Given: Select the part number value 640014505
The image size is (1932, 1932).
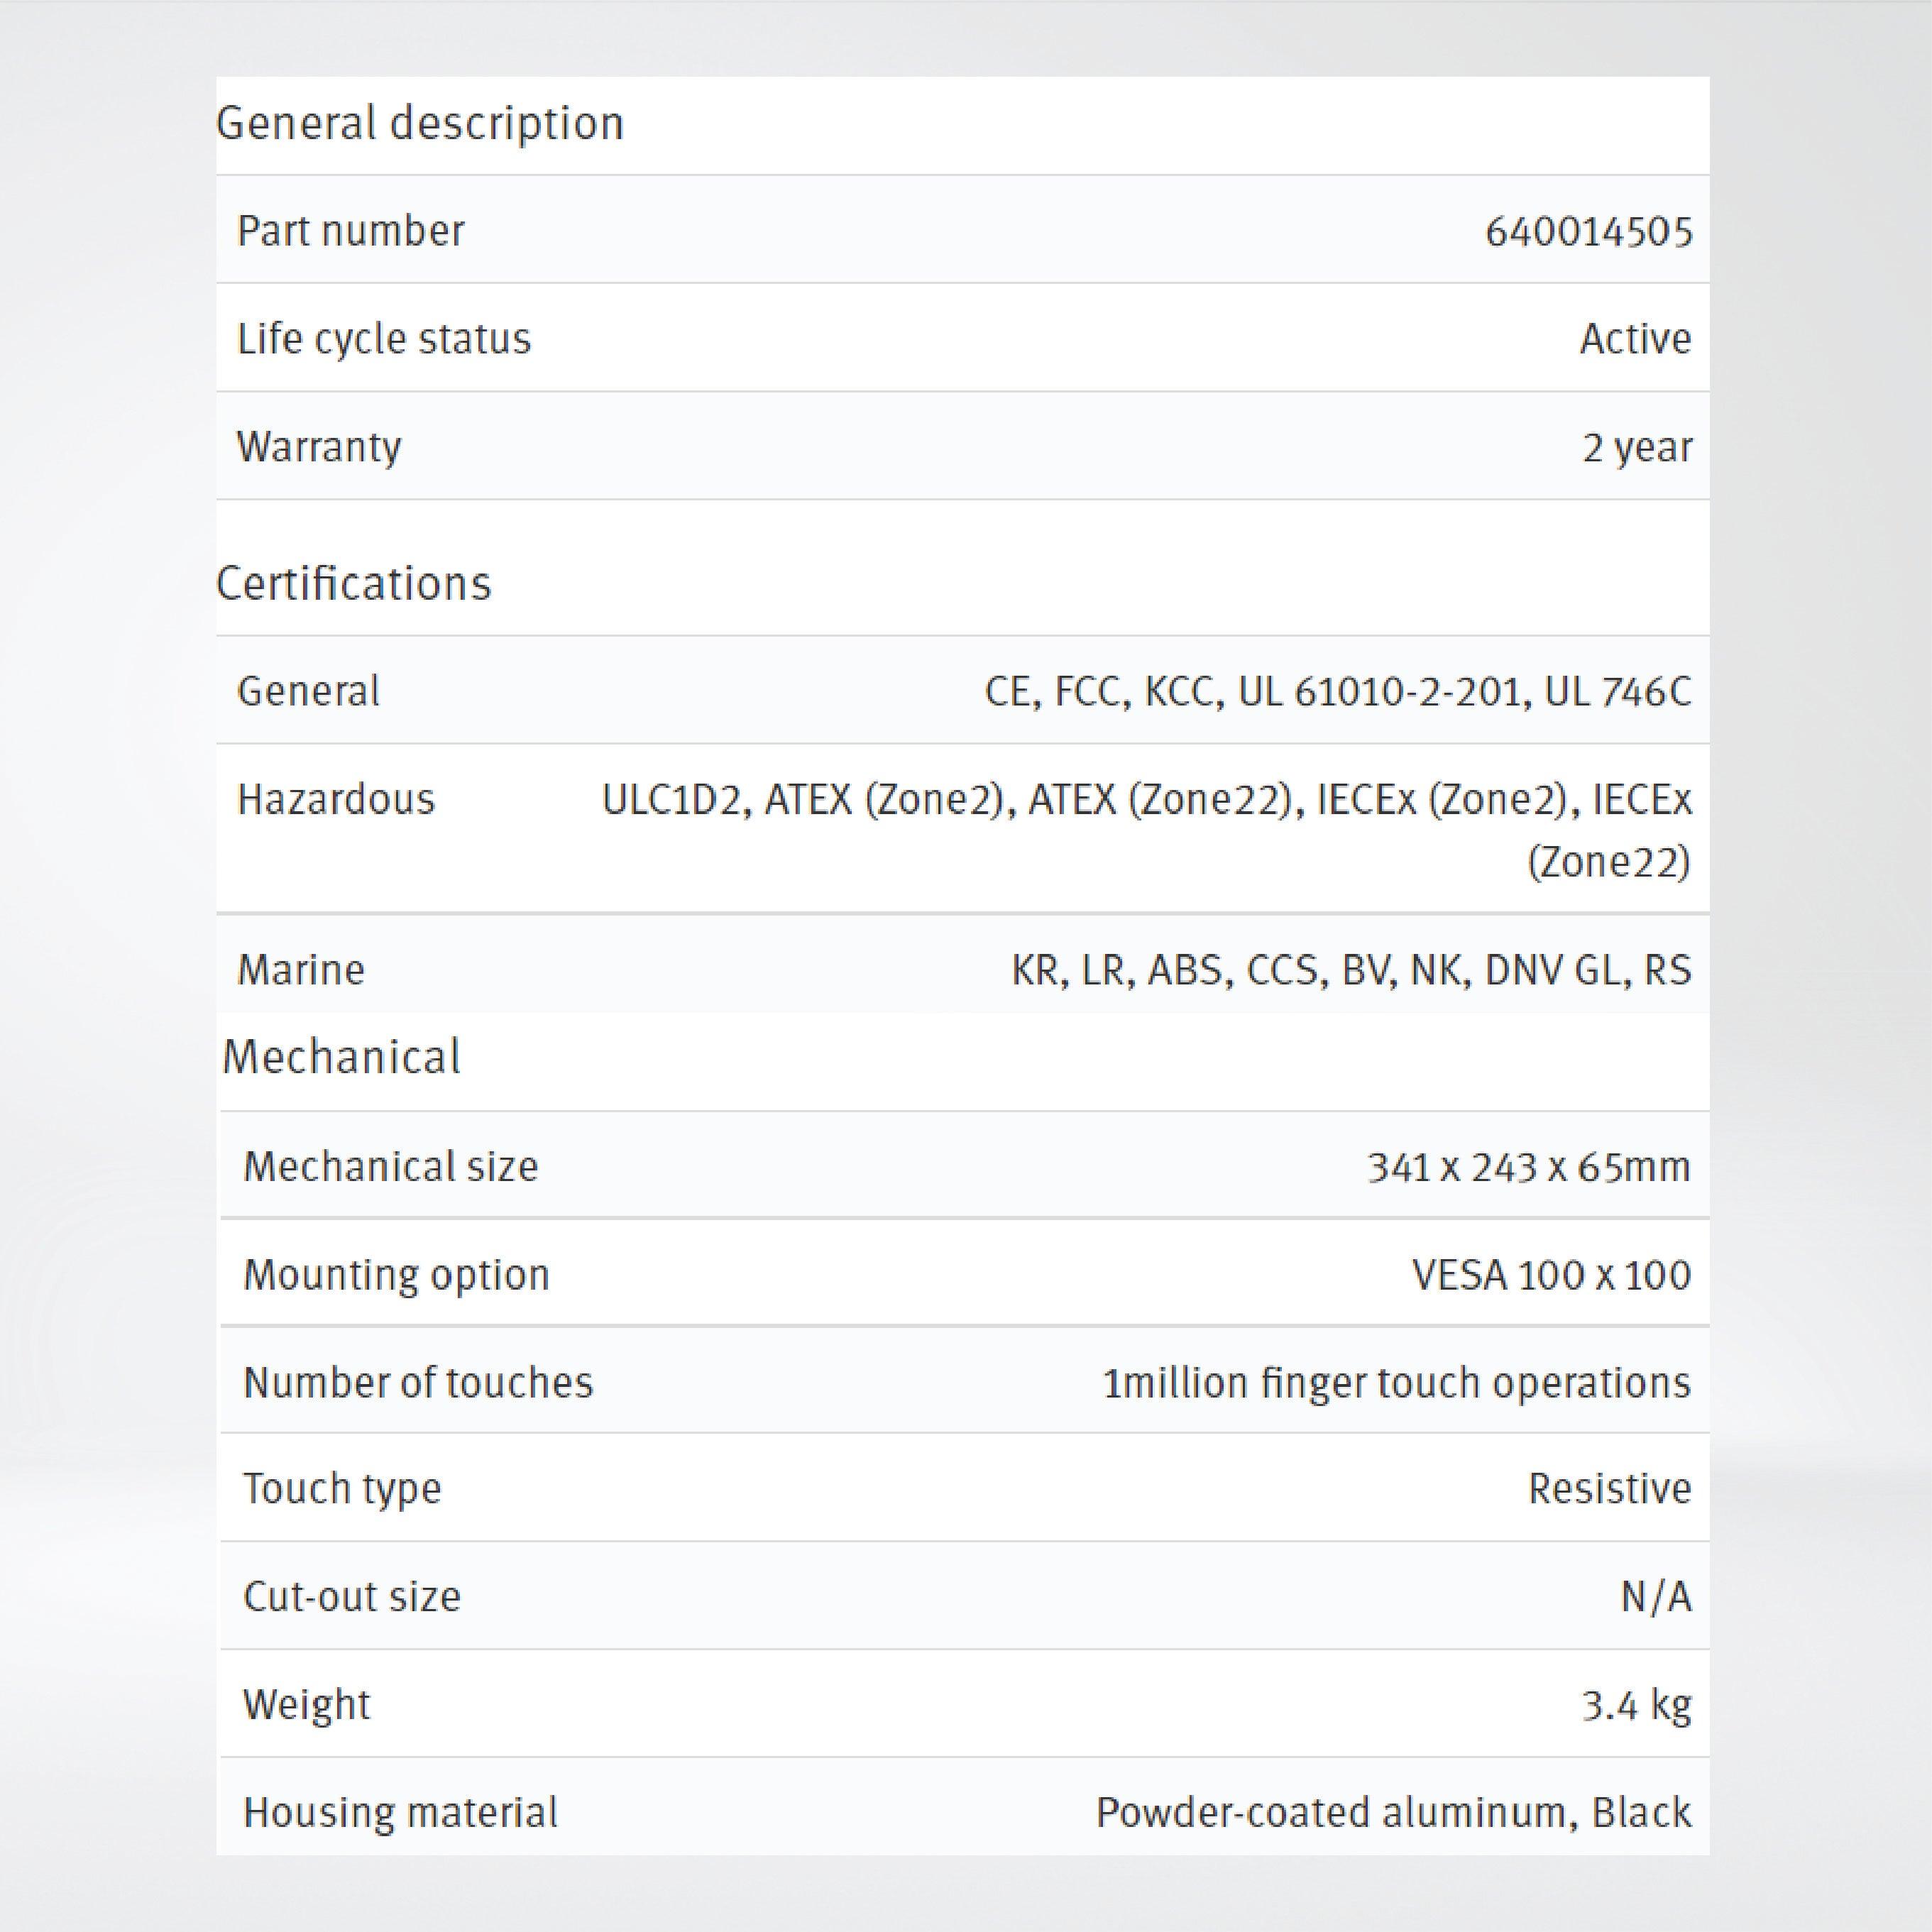Looking at the screenshot, I should [x=1588, y=232].
